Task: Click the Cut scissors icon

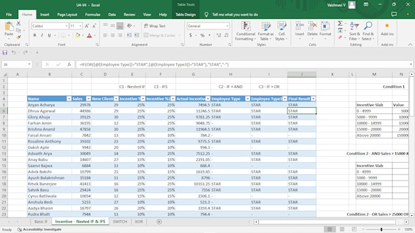Action: [x=18, y=24]
